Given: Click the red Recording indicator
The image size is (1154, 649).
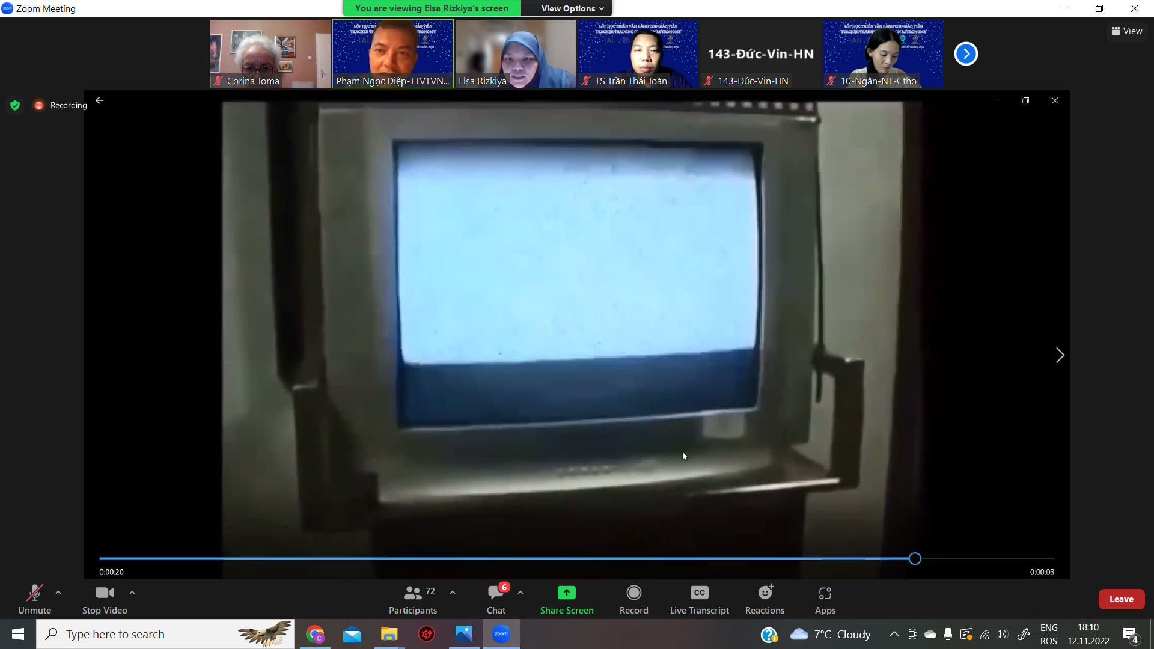Looking at the screenshot, I should pyautogui.click(x=60, y=105).
